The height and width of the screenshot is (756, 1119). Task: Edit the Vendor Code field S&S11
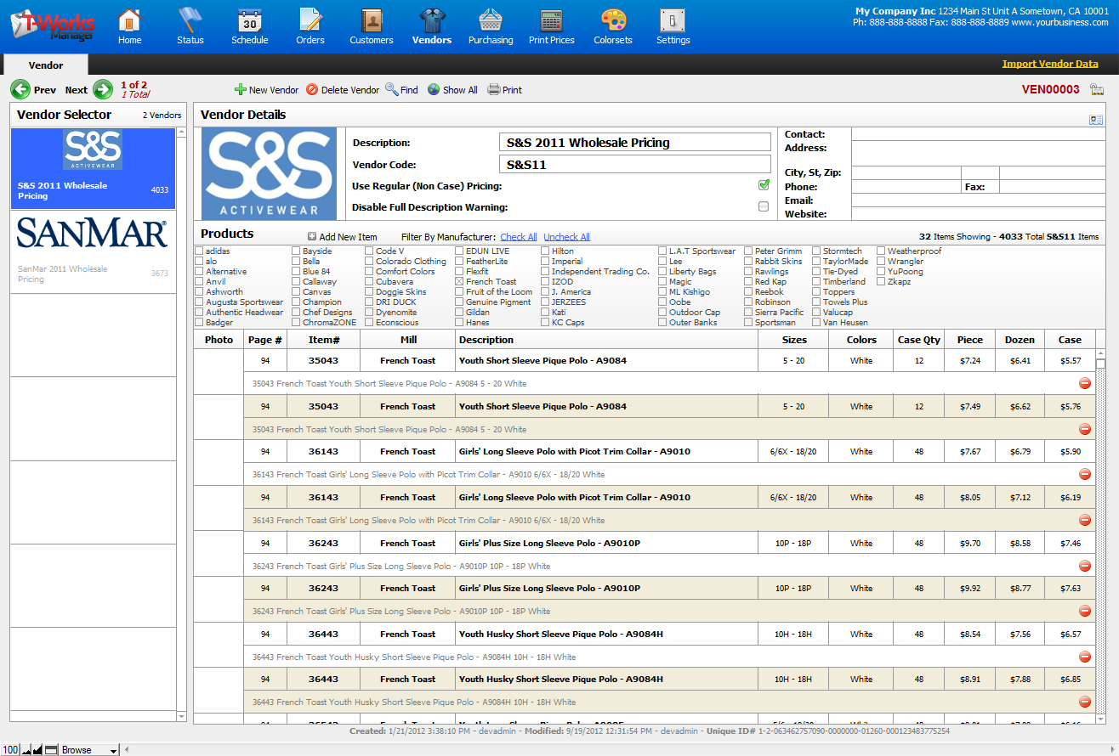(634, 165)
